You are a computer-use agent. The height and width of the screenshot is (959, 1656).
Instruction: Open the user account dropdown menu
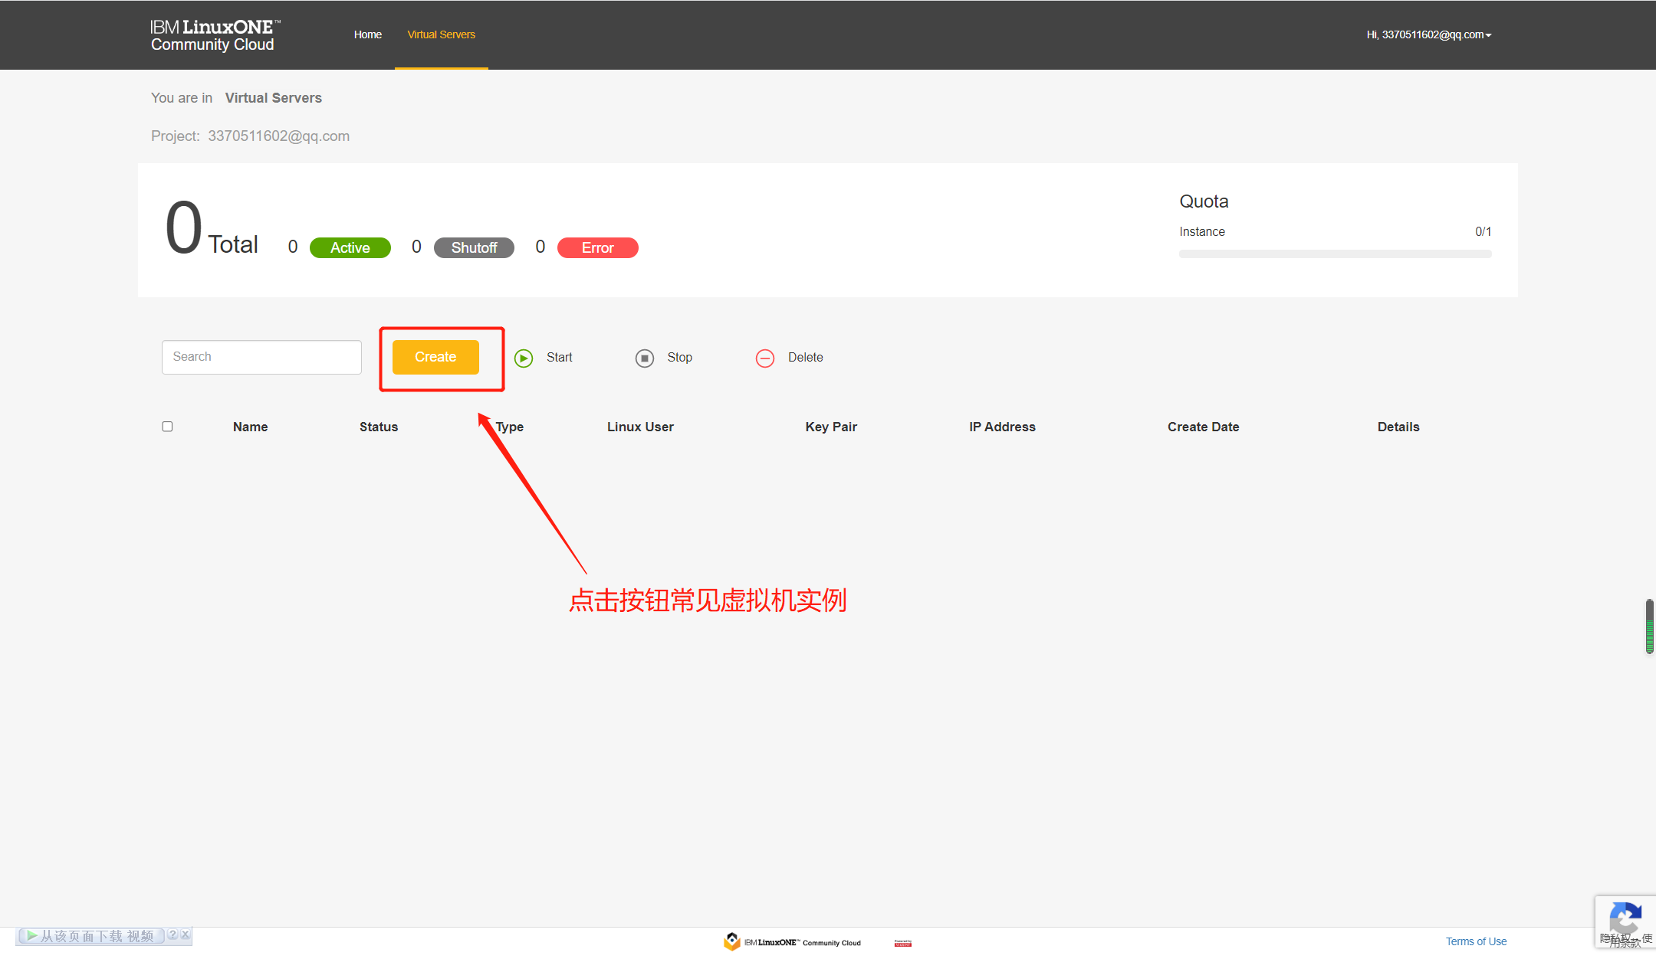[x=1428, y=35]
